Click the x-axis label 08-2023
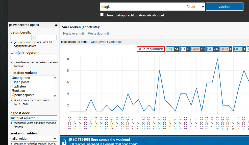 tap(196, 123)
